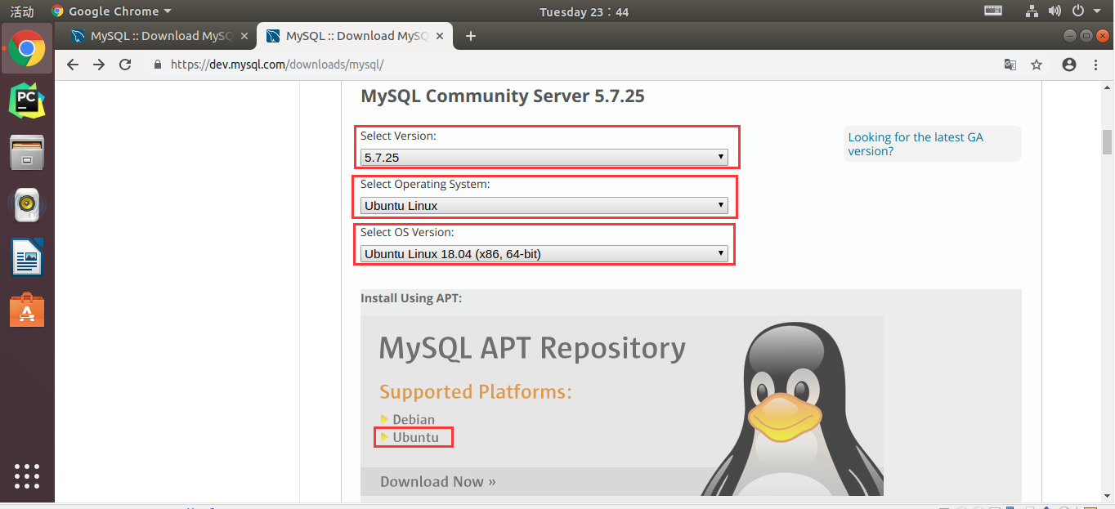Open the Tuesday 23:44 clock menu
The image size is (1115, 509).
(x=584, y=11)
